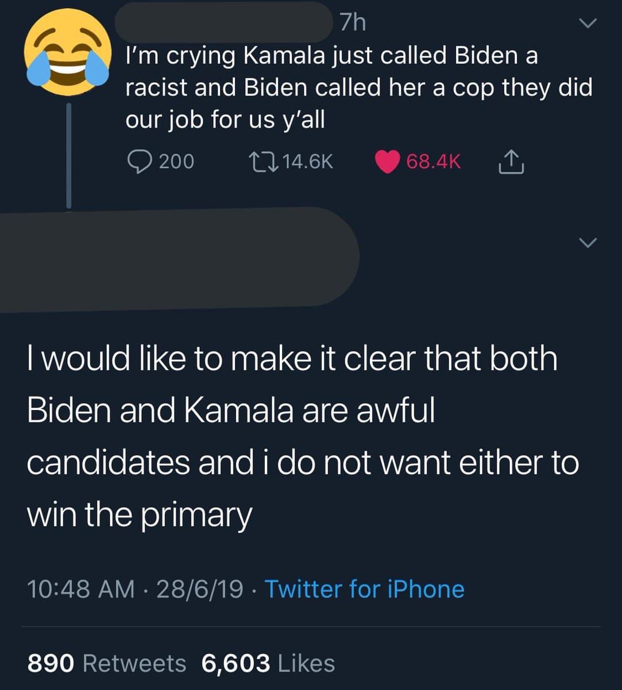Screen dimensions: 622x690
Task: Click the vertical thread line below avatar
Action: [68, 155]
